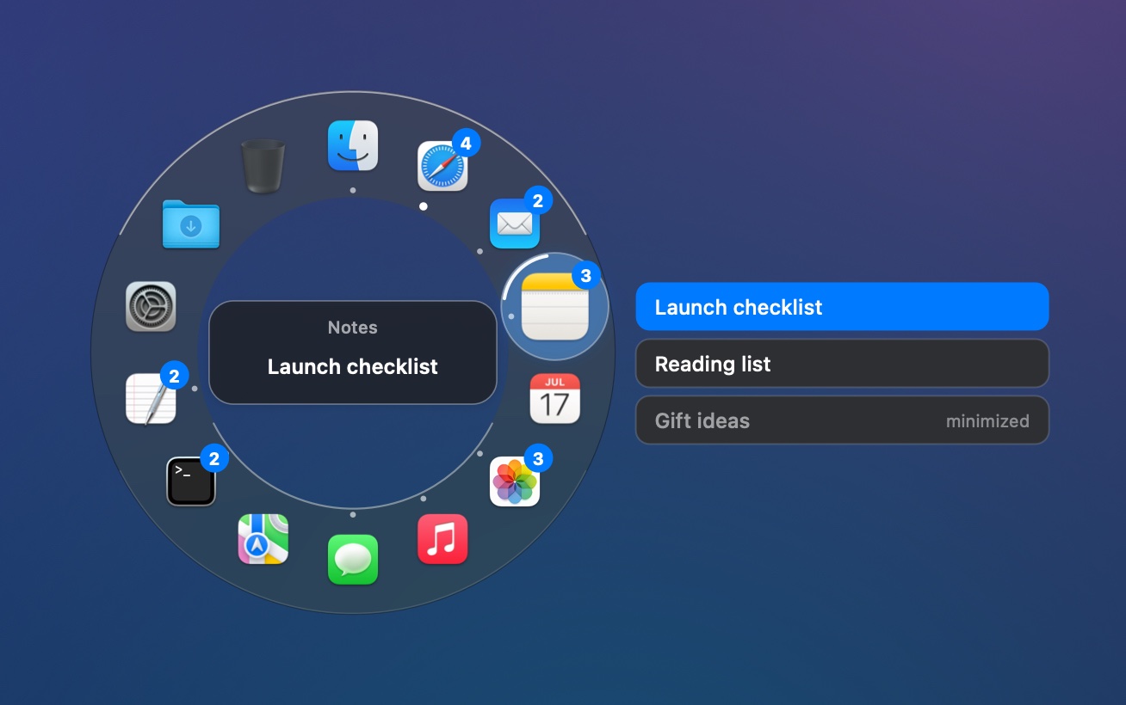Click the Mail badge showing 2 windows
The height and width of the screenshot is (705, 1126).
[538, 200]
